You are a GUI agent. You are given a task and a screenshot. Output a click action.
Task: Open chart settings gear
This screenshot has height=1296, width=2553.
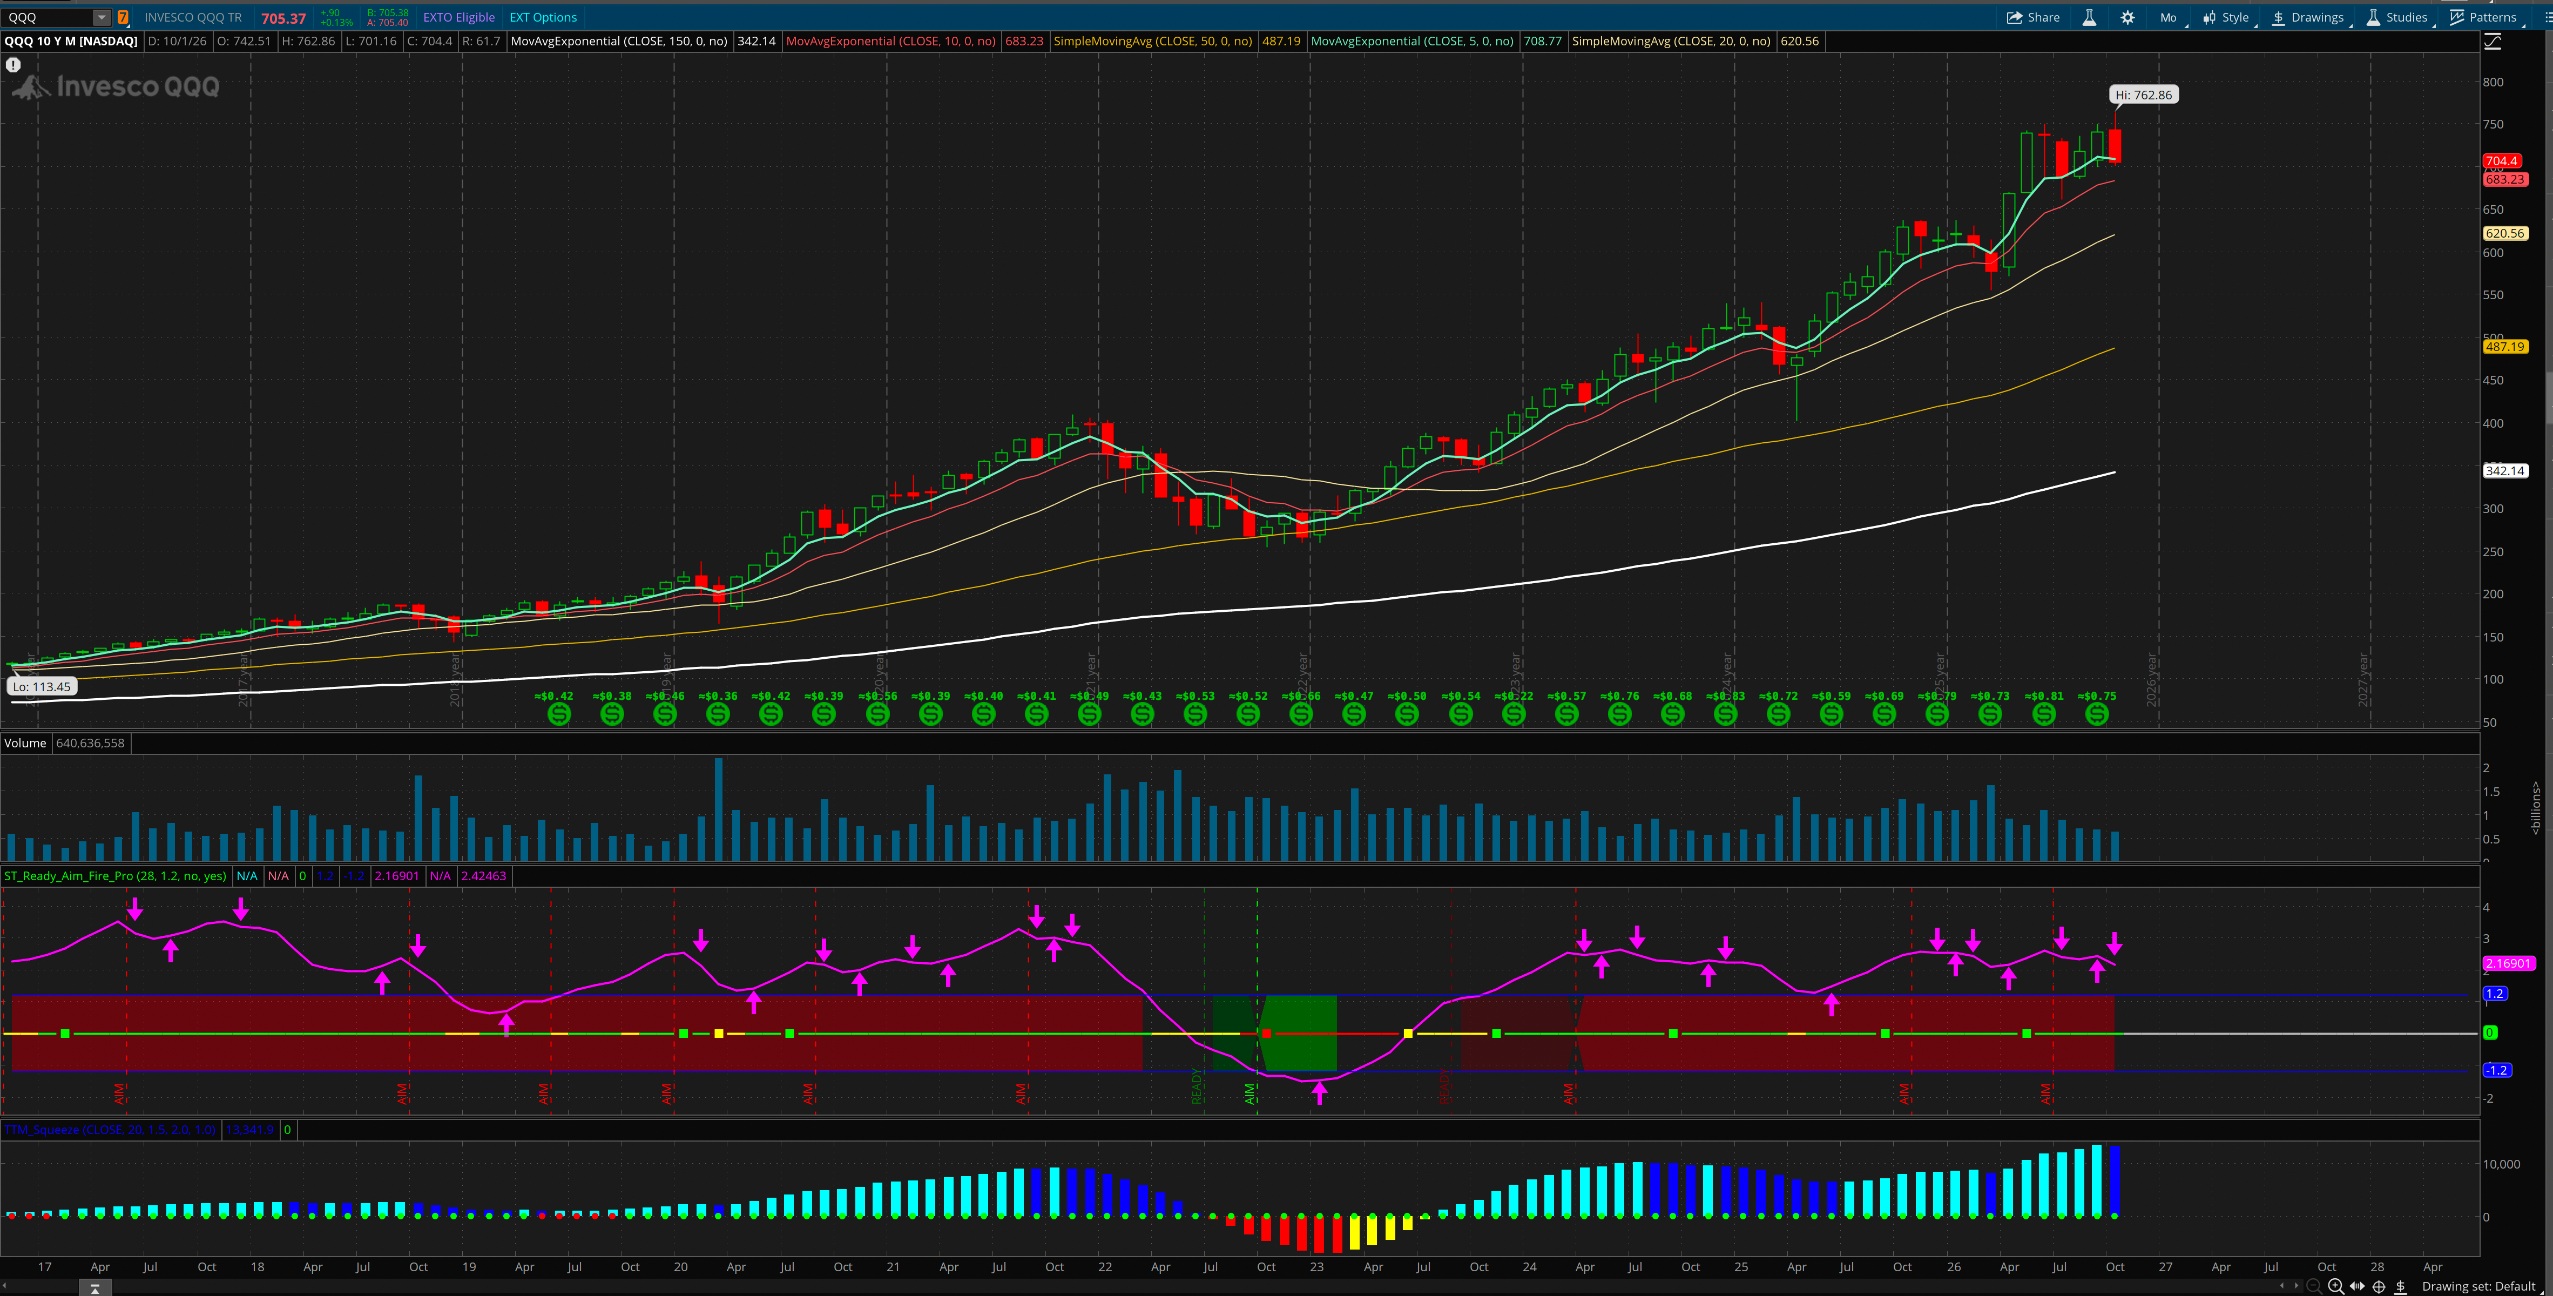point(2128,17)
